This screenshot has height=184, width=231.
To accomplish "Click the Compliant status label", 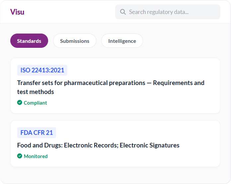I will pyautogui.click(x=36, y=103).
